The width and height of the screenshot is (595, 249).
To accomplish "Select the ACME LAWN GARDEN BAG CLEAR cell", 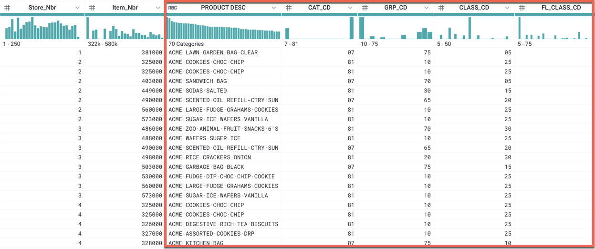I will (213, 52).
